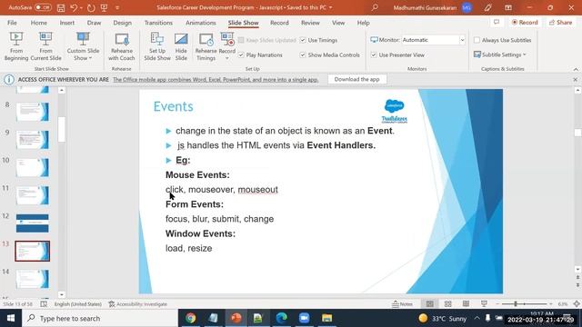Switch to the Animations tab
This screenshot has width=582, height=327.
pos(200,23)
